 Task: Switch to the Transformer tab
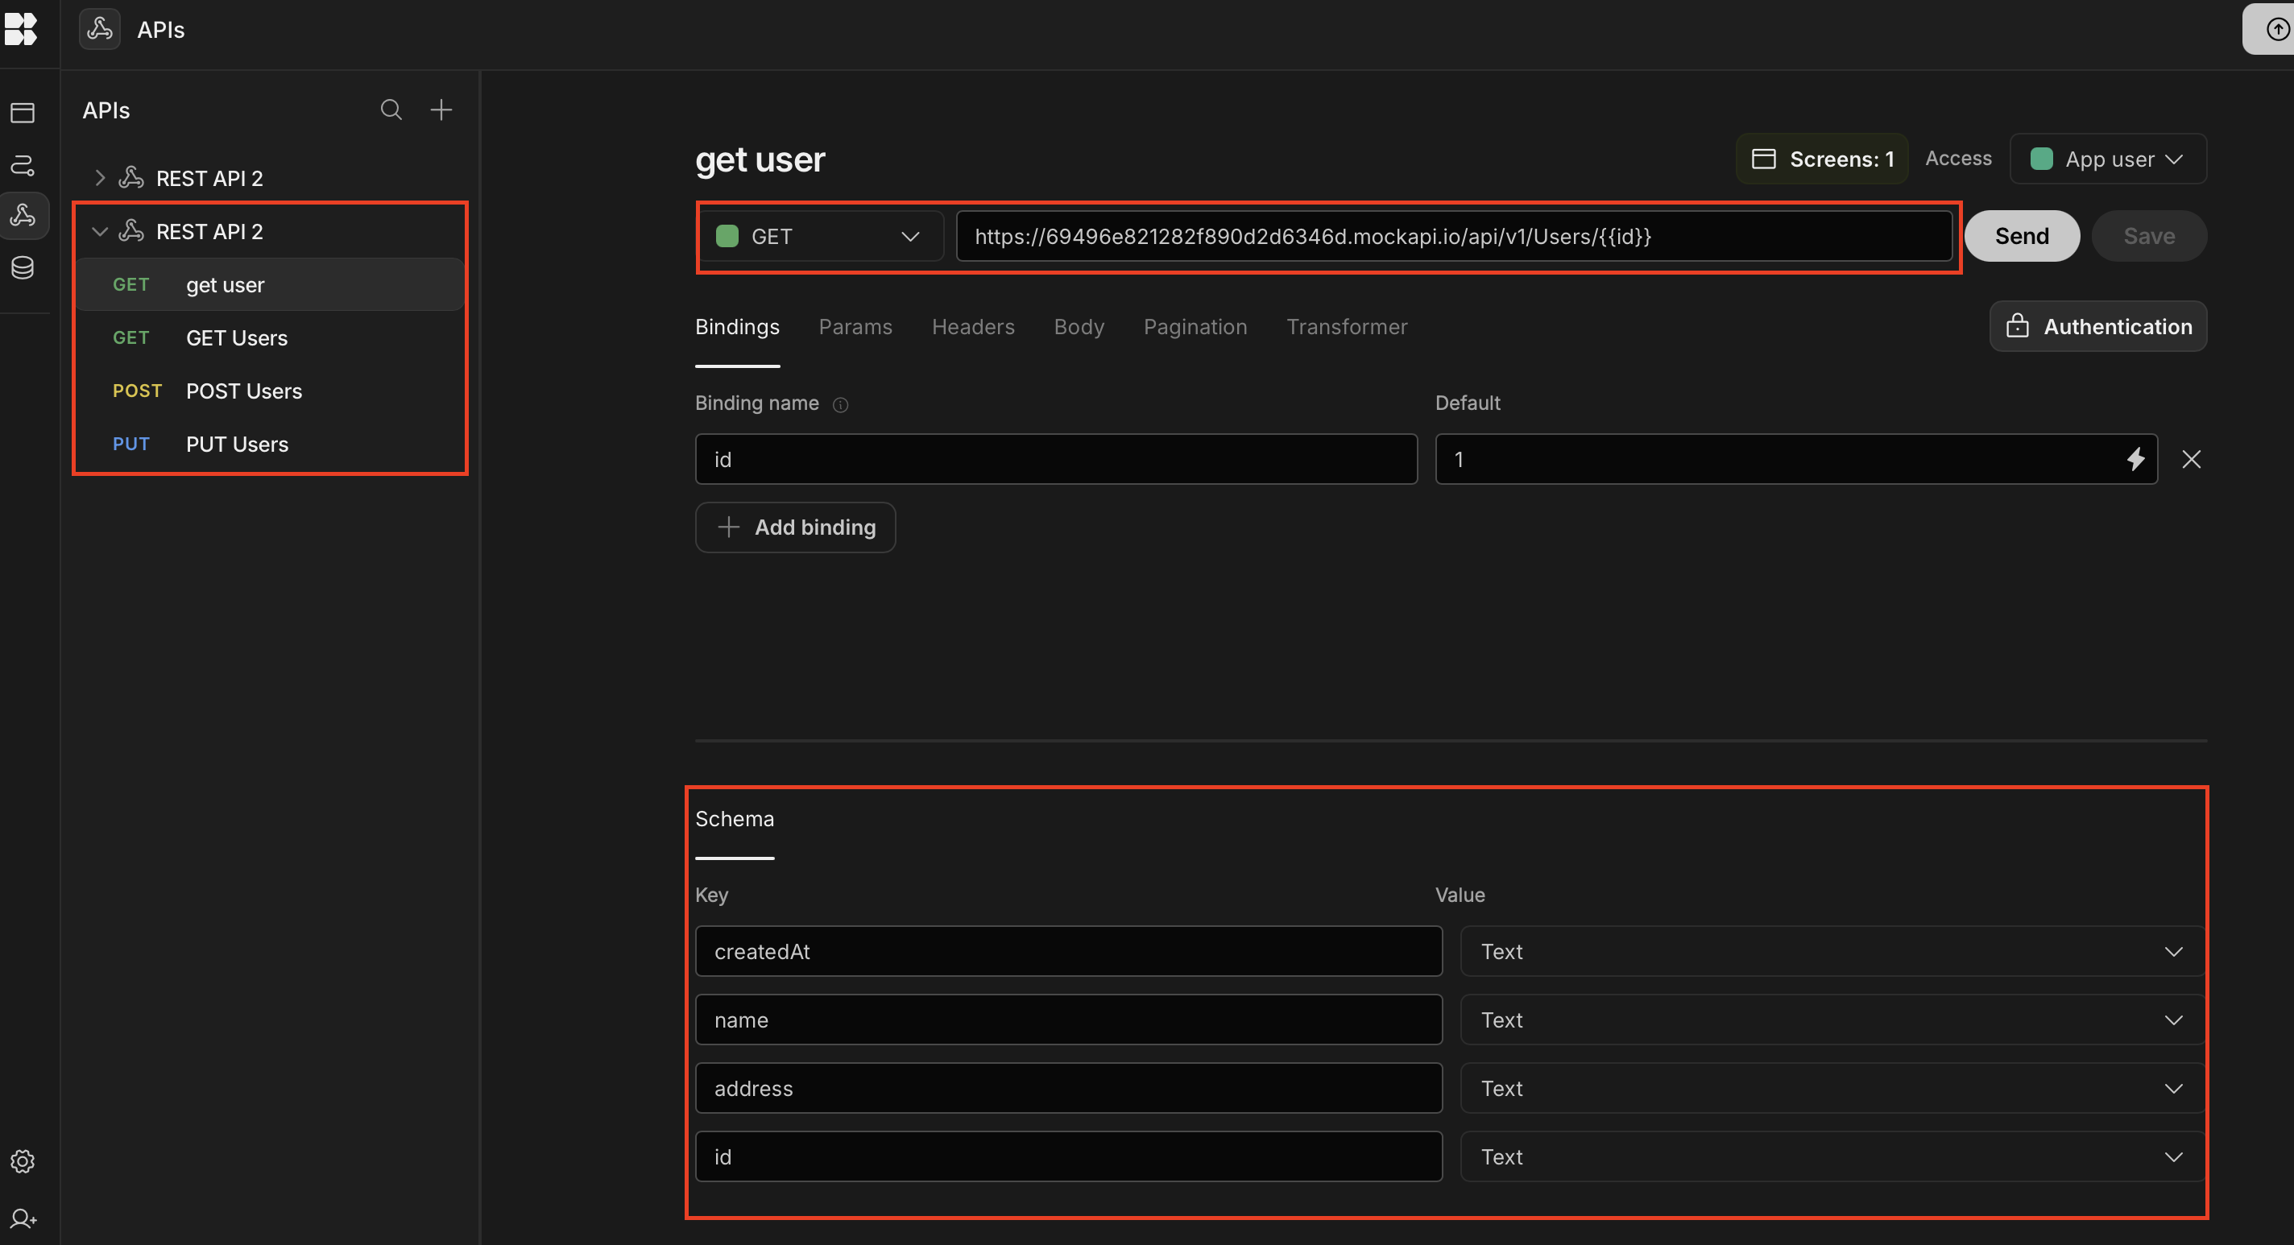click(x=1347, y=327)
